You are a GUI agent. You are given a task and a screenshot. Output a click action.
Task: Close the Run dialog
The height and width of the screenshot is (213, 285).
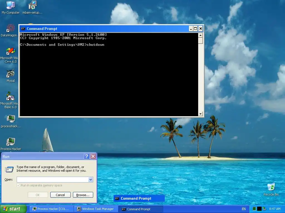(x=93, y=156)
